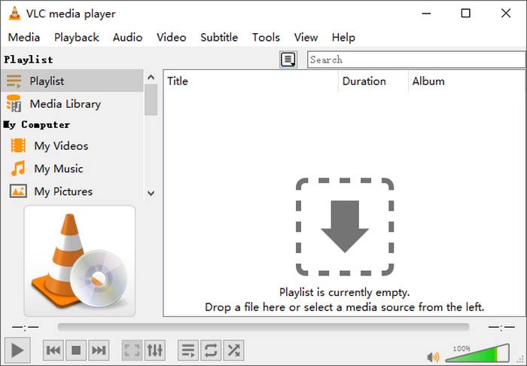The height and width of the screenshot is (366, 527).
Task: Skip to next media track
Action: [x=99, y=350]
